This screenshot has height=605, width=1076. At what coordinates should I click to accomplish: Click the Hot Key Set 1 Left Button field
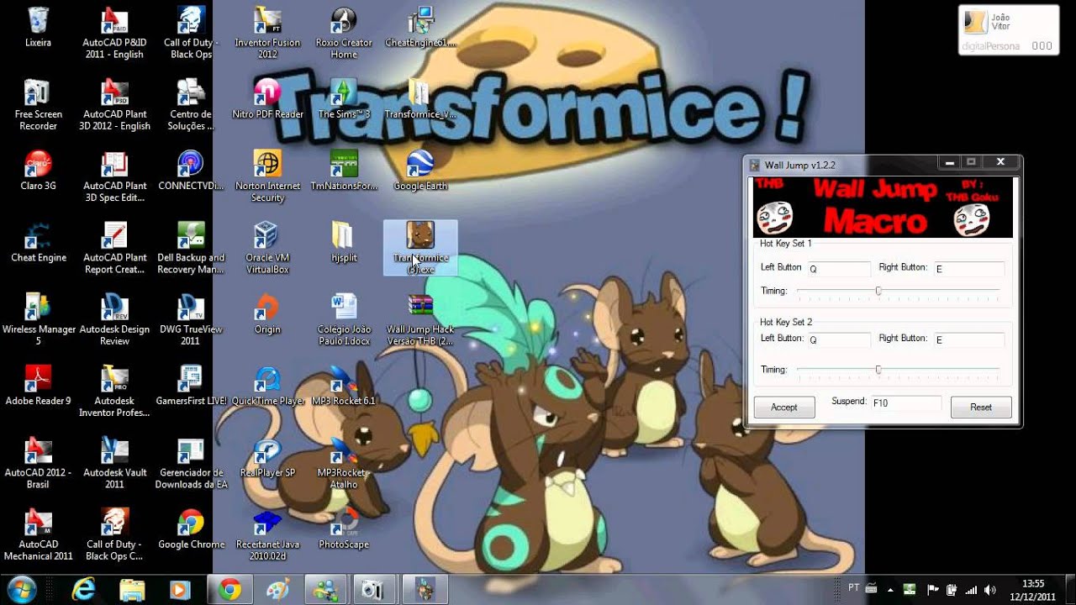[839, 269]
